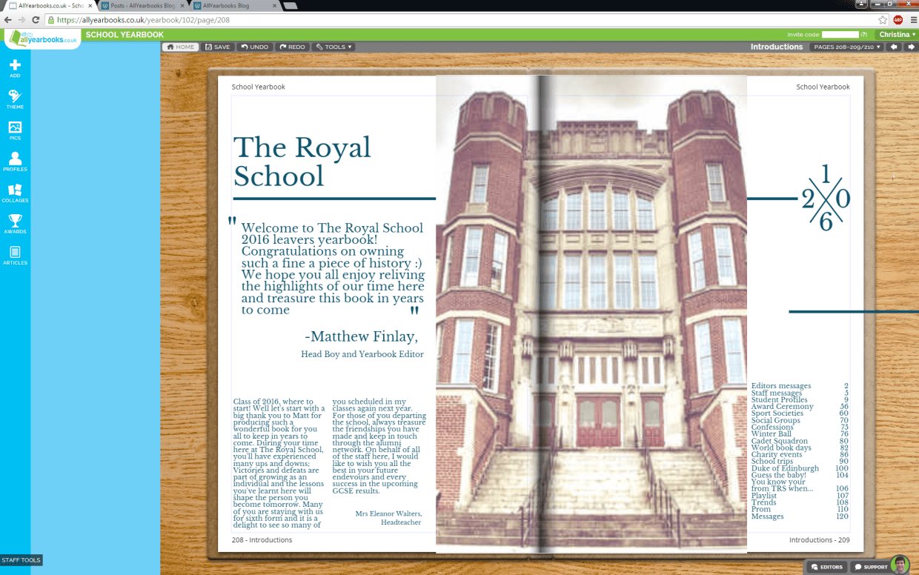Image resolution: width=919 pixels, height=575 pixels.
Task: Open the THEME panel
Action: click(x=15, y=100)
